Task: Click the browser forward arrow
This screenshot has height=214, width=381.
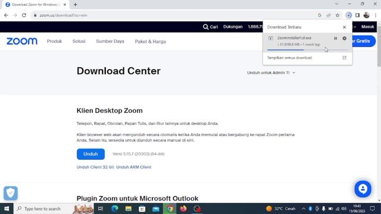Action: pyautogui.click(x=15, y=15)
